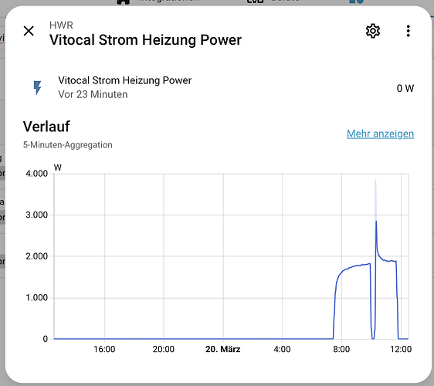Click the 0 W state value

coord(405,88)
